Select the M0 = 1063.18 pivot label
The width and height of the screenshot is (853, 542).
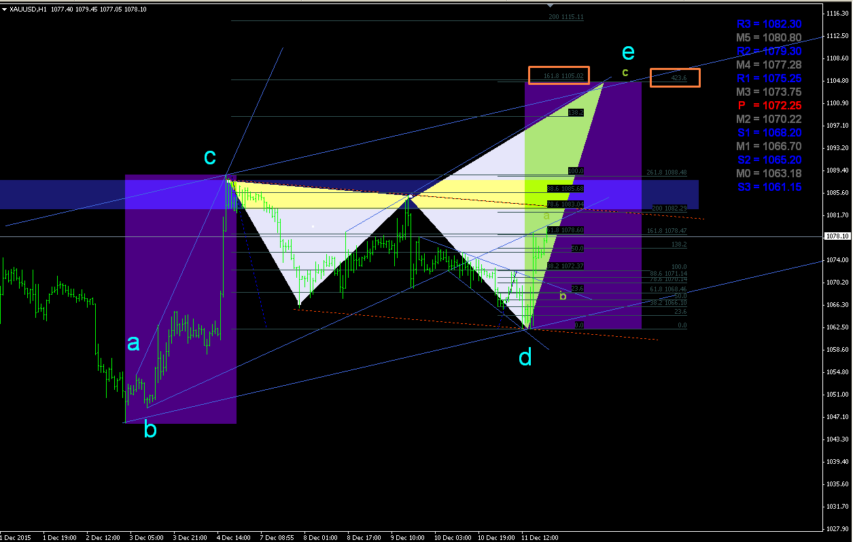(x=770, y=173)
